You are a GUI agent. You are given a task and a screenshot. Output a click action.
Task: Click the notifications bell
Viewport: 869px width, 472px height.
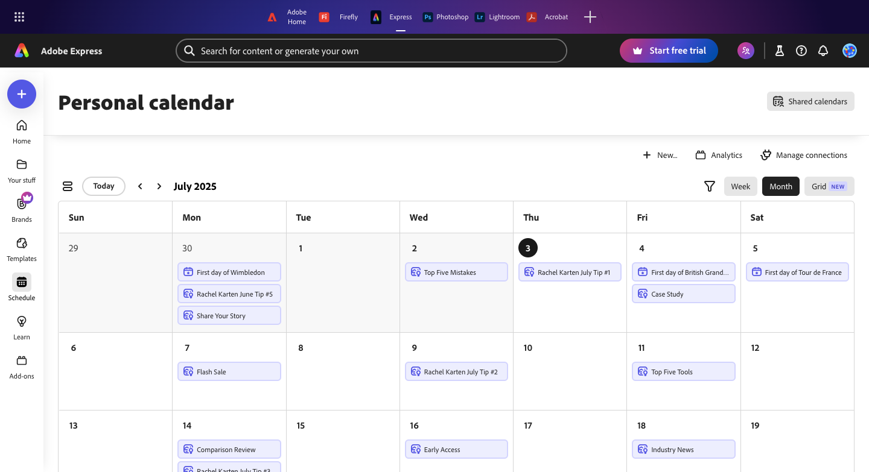(x=823, y=51)
